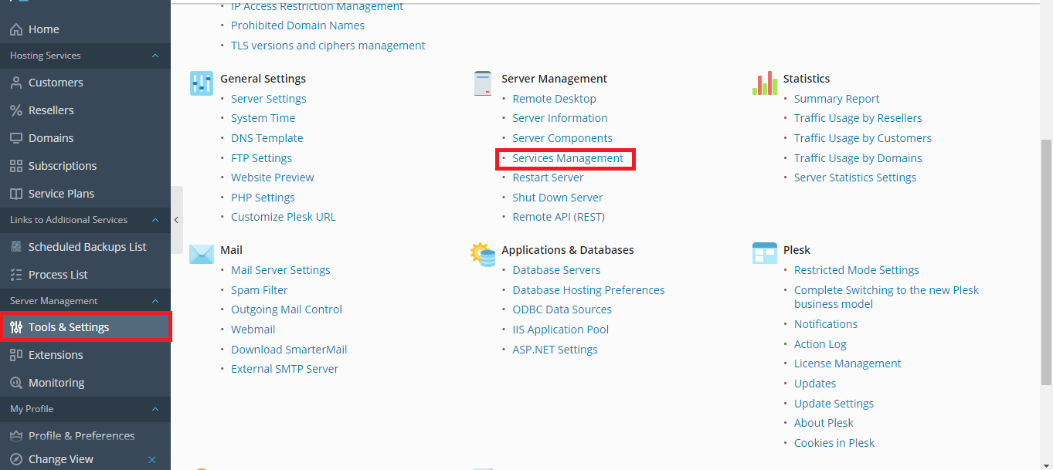Open the Services Management link
Image resolution: width=1053 pixels, height=470 pixels.
[568, 158]
